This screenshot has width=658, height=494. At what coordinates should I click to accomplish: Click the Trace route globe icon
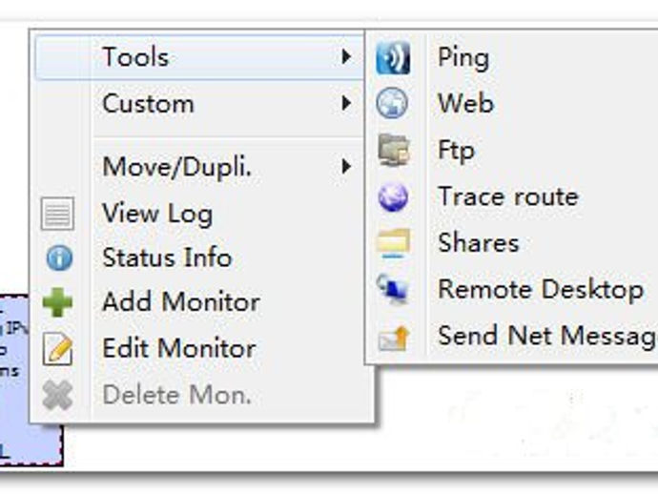click(393, 196)
